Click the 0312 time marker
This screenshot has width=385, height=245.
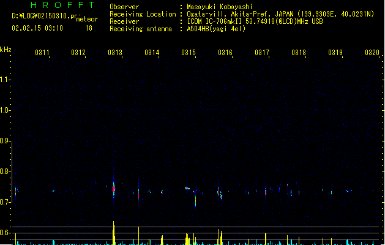pyautogui.click(x=78, y=53)
